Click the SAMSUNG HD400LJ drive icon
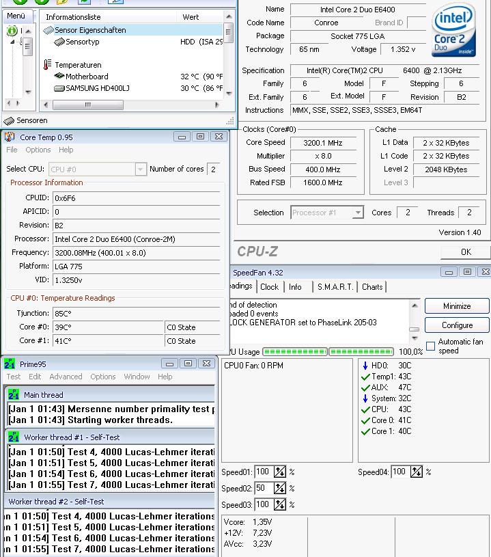The image size is (491, 557). pyautogui.click(x=59, y=88)
